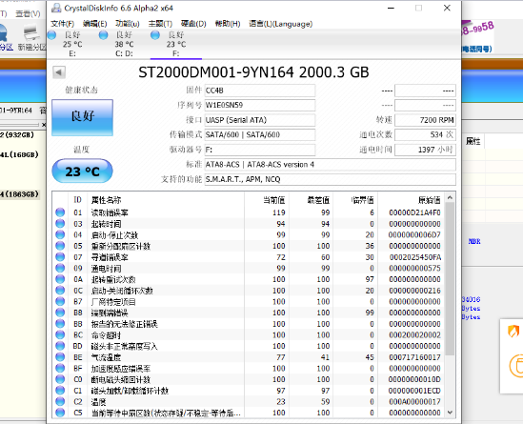Image resolution: width=523 pixels, height=424 pixels.
Task: Click status orb of attribute C5 row
Action: [60, 413]
